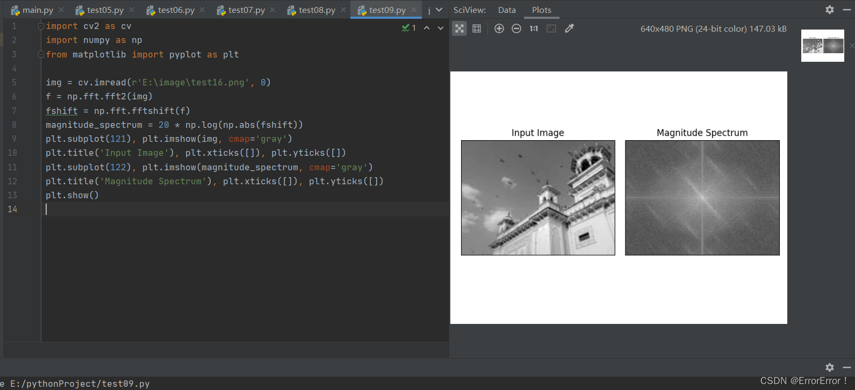The width and height of the screenshot is (855, 390).
Task: Hide the SciView panel with minimize dash
Action: [x=847, y=10]
